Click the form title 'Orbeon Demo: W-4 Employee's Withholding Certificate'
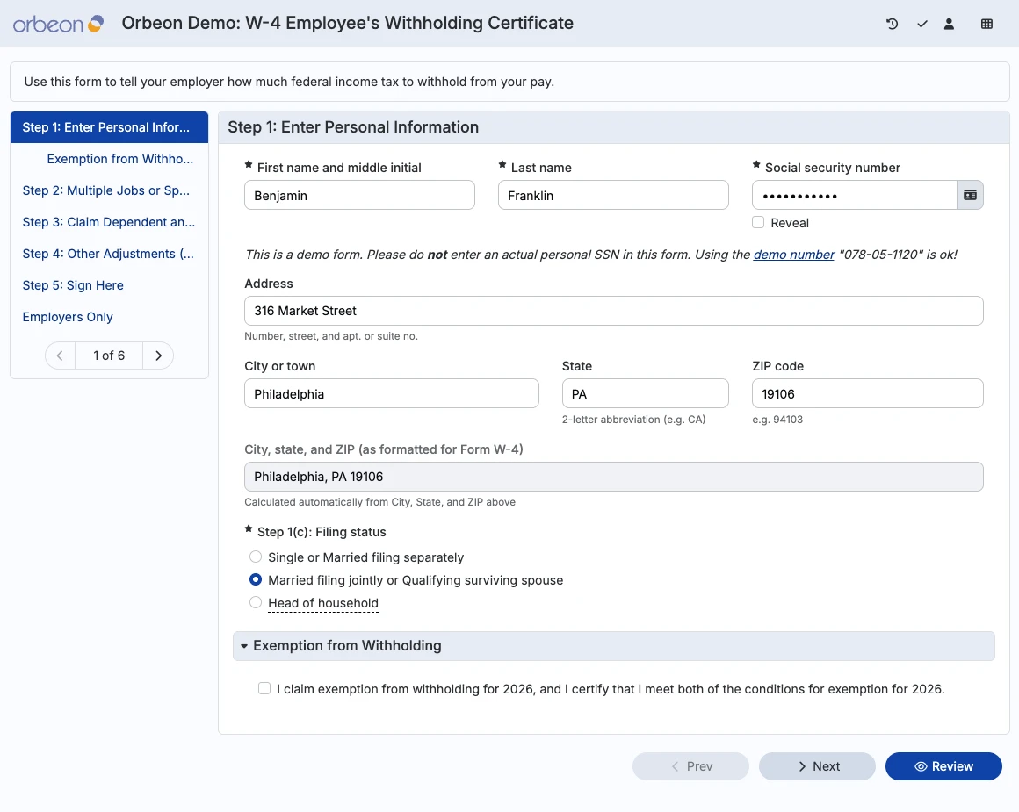1019x812 pixels. pos(347,24)
